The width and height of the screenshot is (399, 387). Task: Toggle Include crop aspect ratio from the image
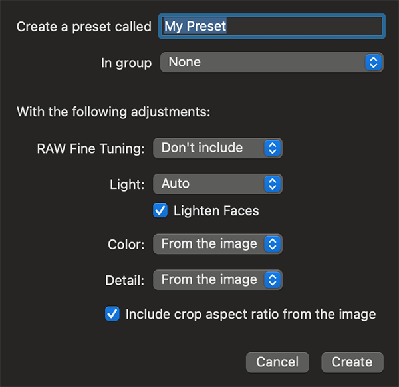pos(112,313)
